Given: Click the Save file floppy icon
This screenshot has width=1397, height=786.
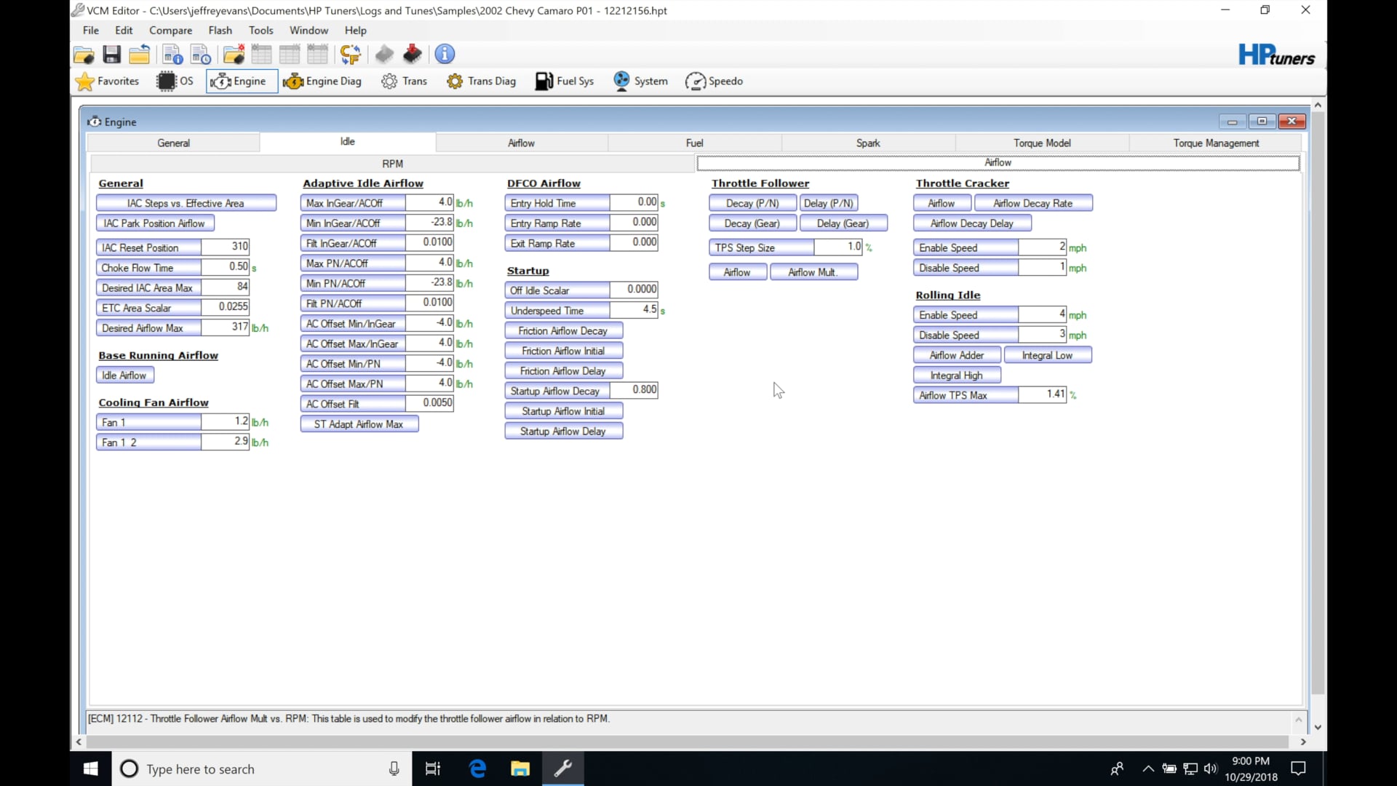Looking at the screenshot, I should point(111,55).
